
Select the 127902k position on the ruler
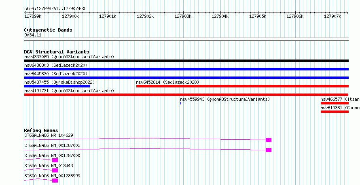pos(145,16)
